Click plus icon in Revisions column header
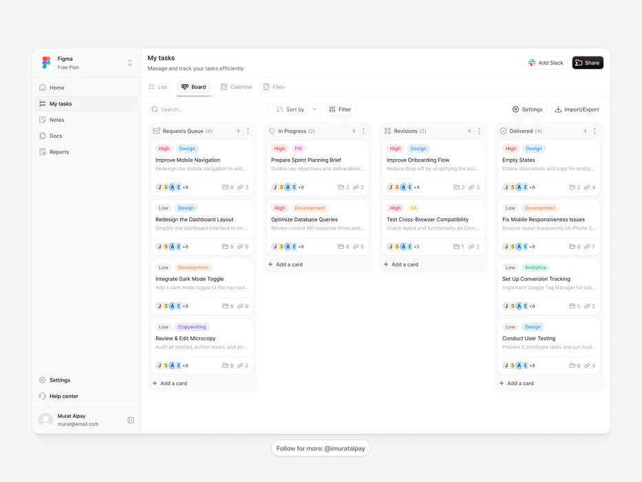This screenshot has width=642, height=482. coord(469,131)
